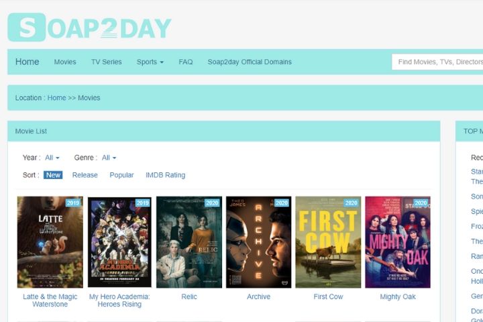The height and width of the screenshot is (322, 483).
Task: Click the 2019 badge on My Hero Academia
Action: (x=143, y=203)
